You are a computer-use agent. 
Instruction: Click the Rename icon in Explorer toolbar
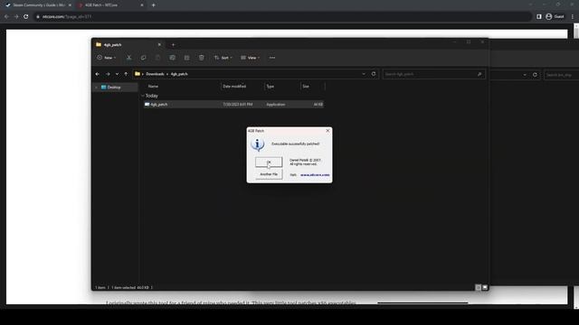pos(173,58)
